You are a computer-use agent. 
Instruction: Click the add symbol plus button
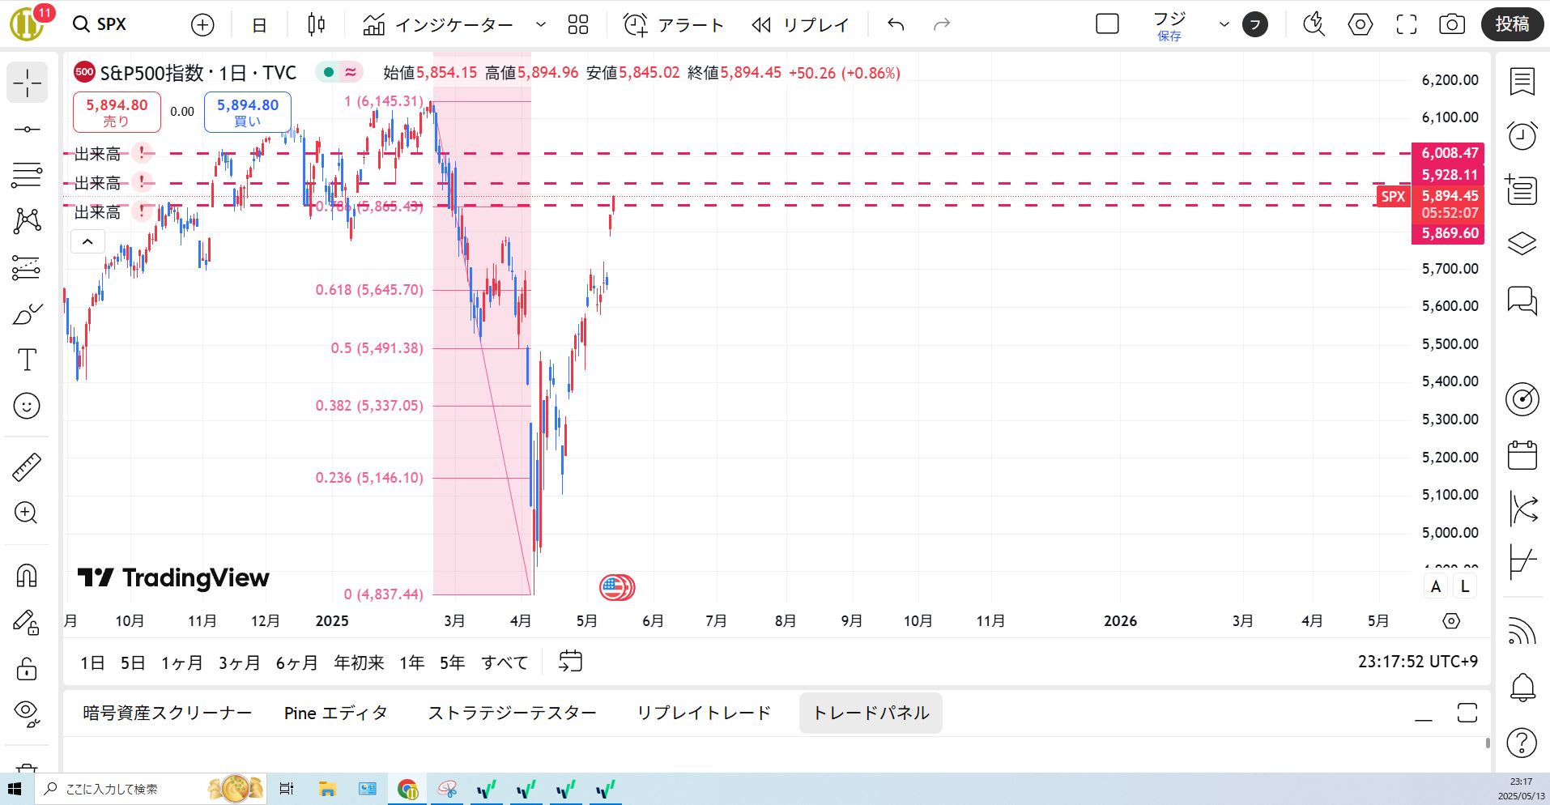(202, 25)
